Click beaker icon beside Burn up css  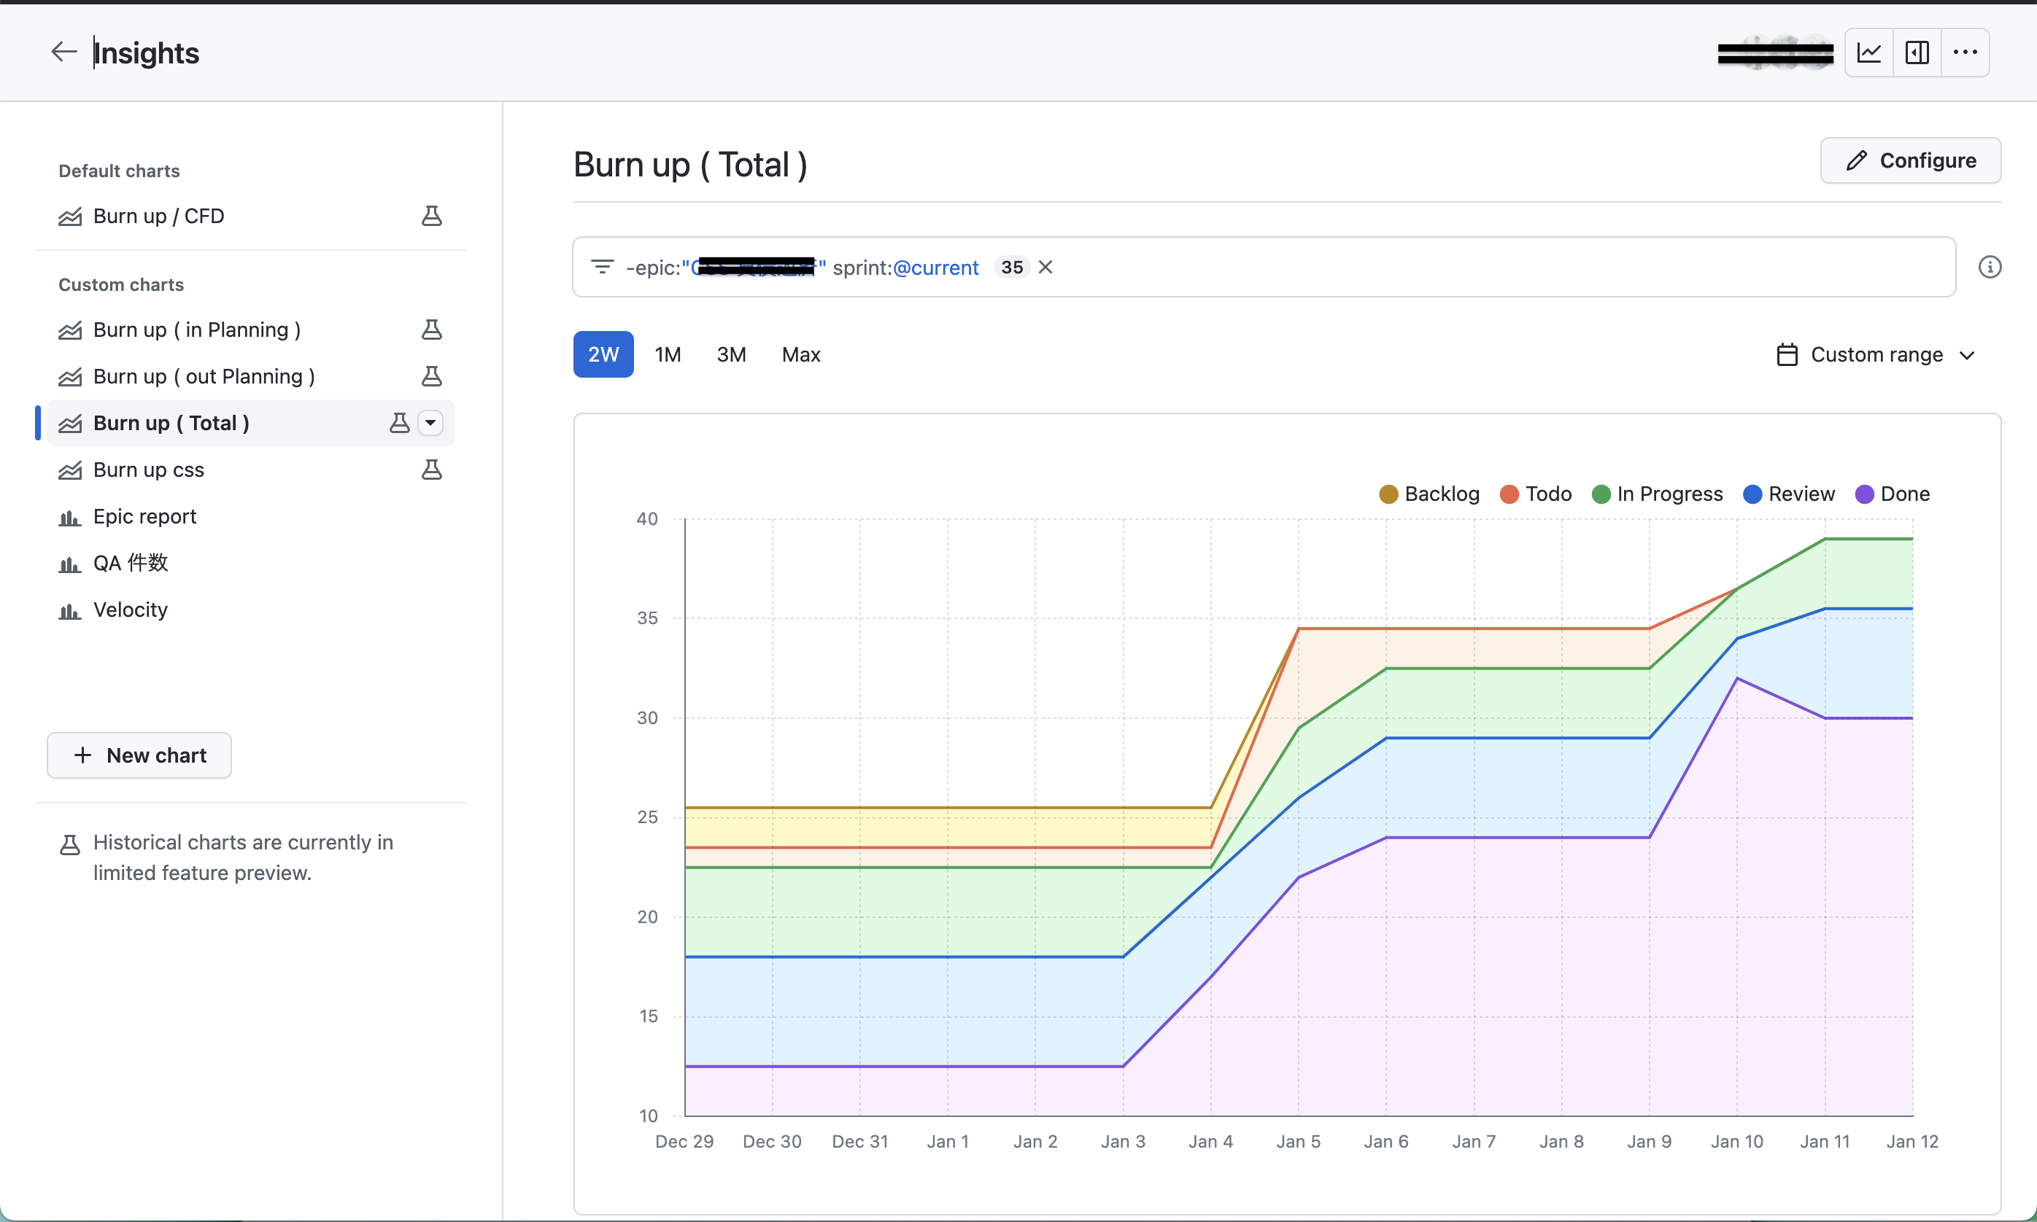pos(431,470)
